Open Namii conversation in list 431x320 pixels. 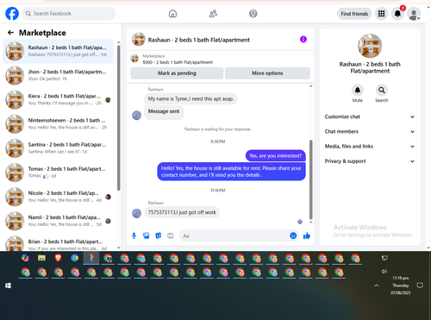[58, 221]
